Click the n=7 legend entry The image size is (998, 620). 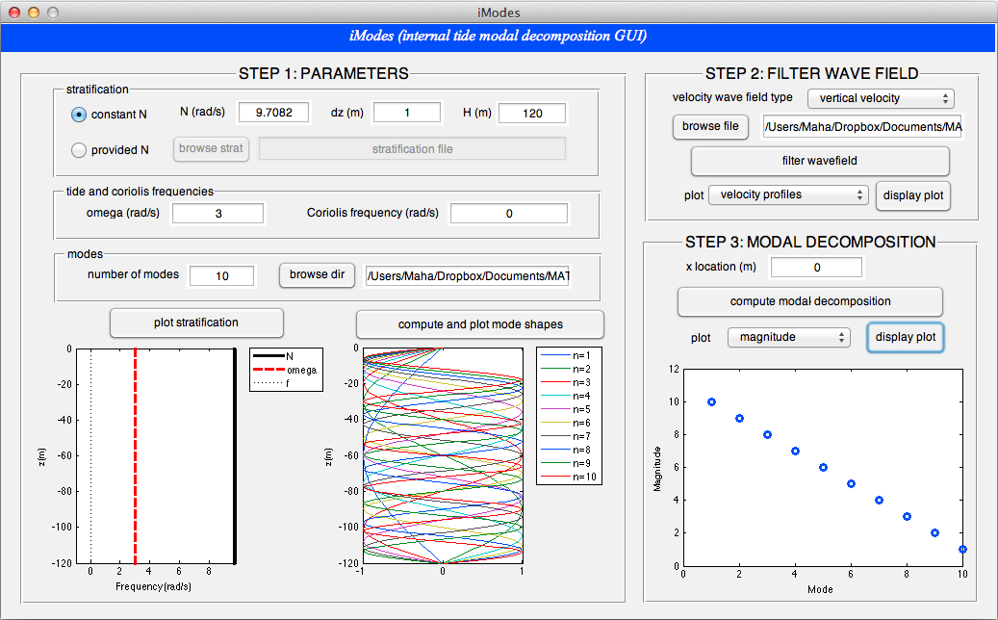(x=566, y=437)
